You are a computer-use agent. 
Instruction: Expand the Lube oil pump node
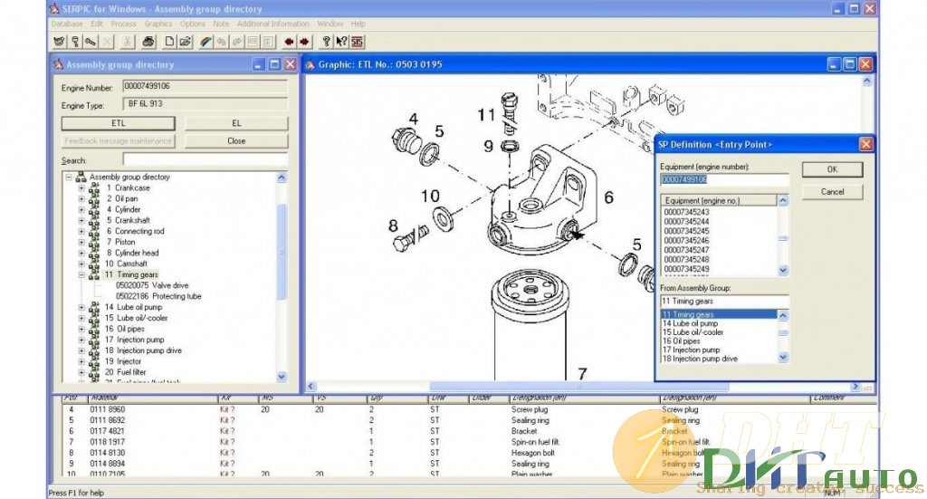tap(81, 307)
